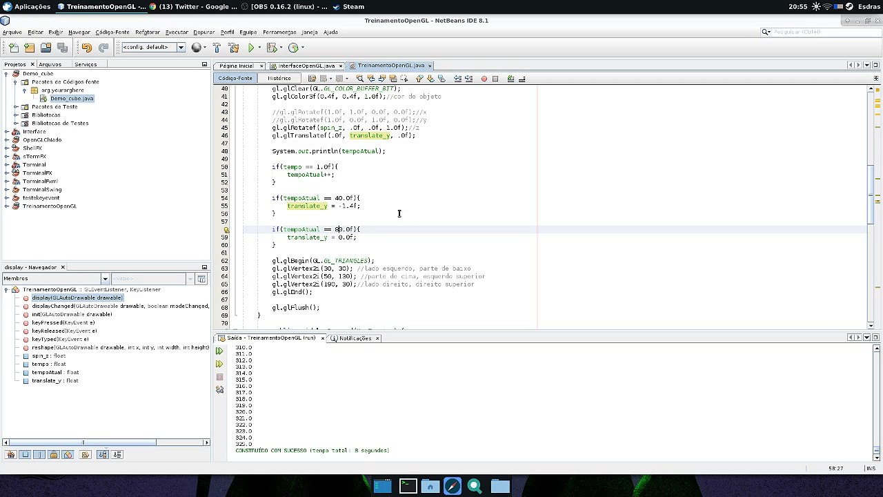Click the Find Selection magnifier icon

click(x=359, y=79)
